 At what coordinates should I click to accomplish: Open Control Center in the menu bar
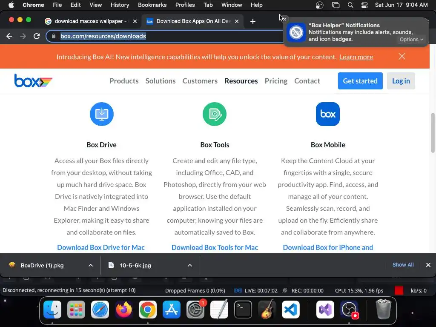(364, 5)
